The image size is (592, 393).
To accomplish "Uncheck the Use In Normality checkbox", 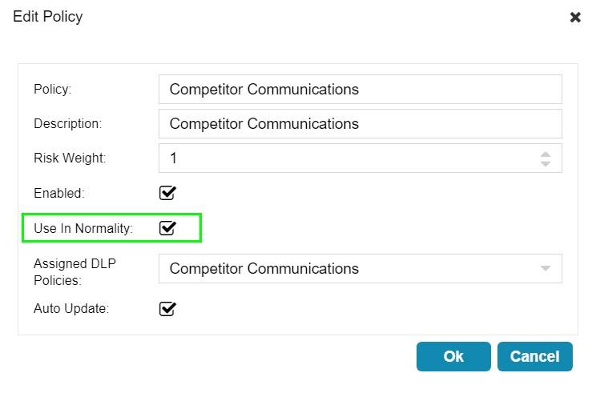I will (167, 228).
